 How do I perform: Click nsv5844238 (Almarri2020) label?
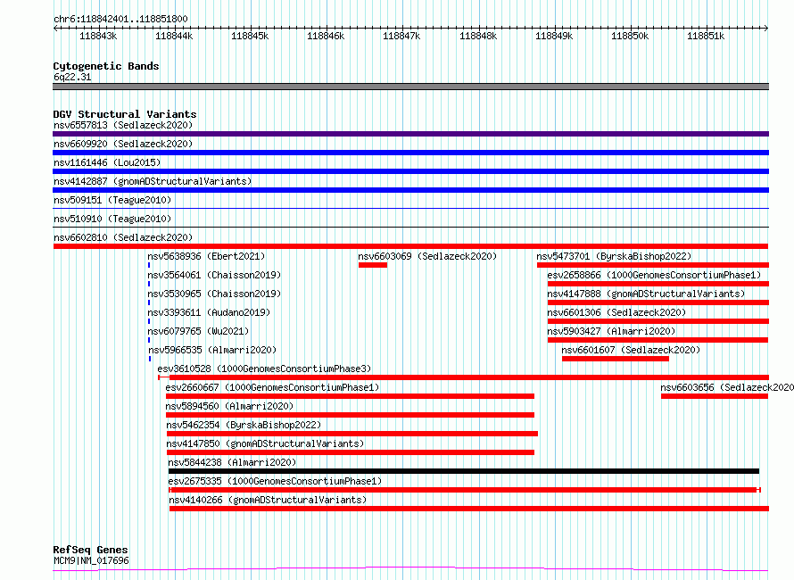click(232, 462)
